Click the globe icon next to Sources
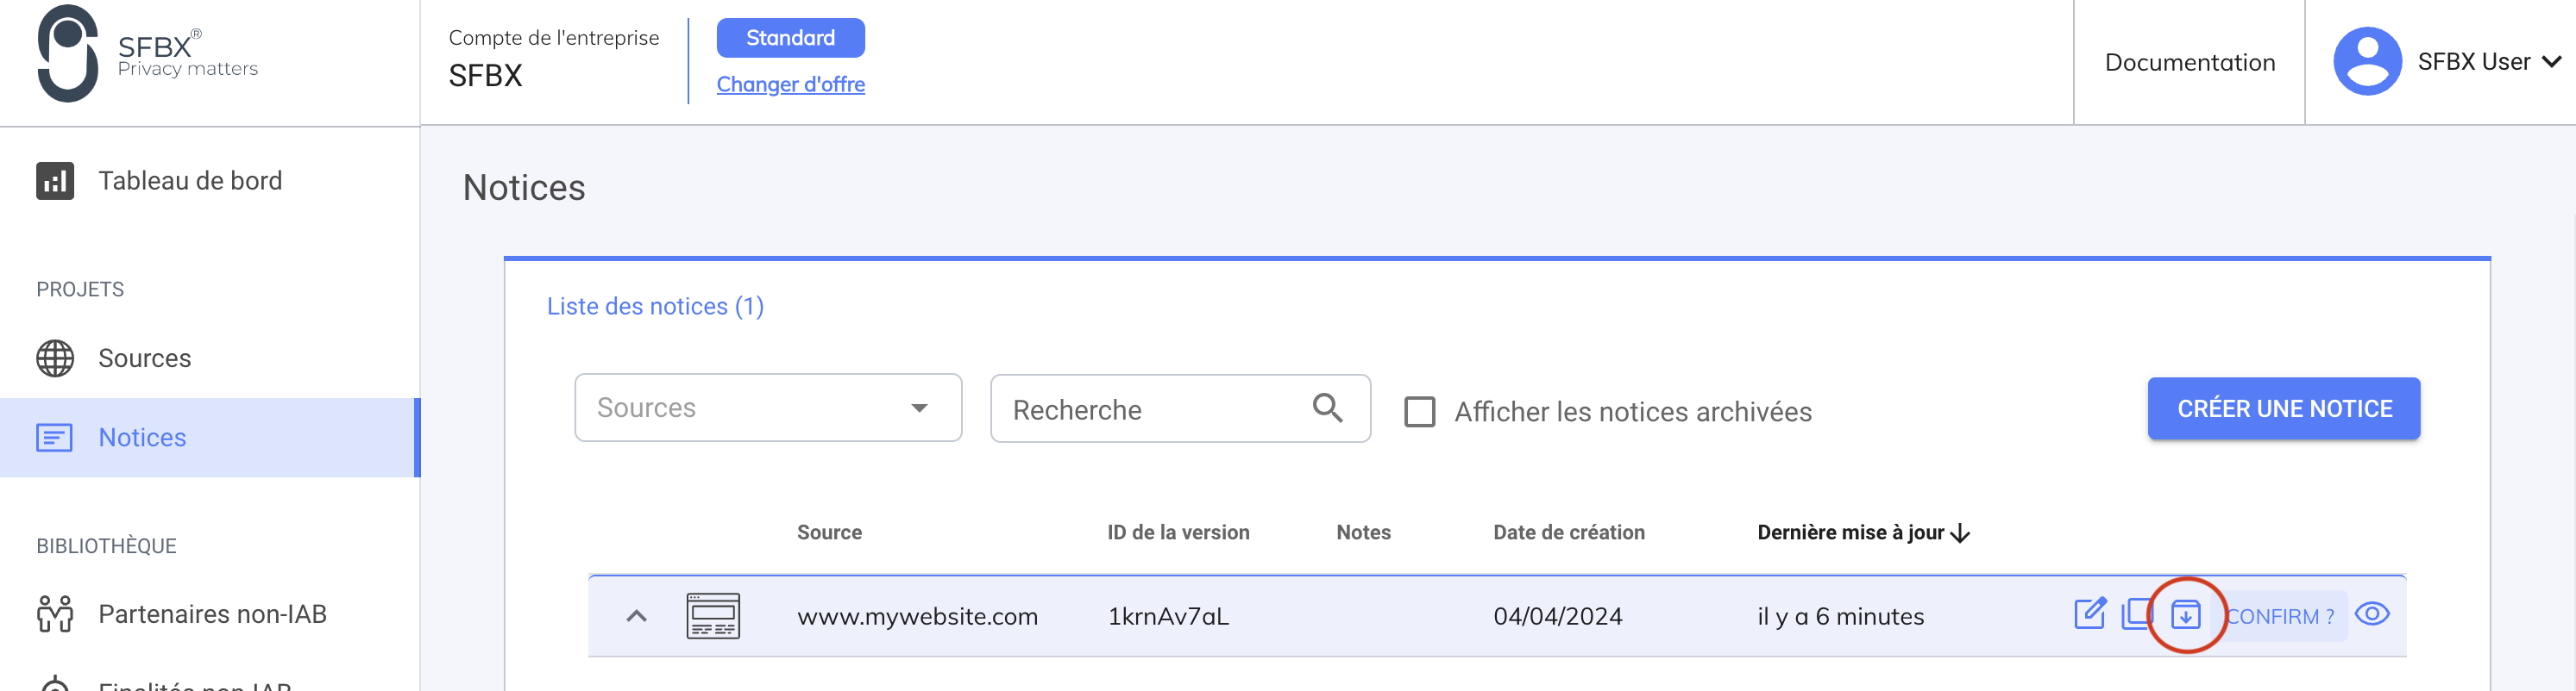2576x691 pixels. click(x=55, y=357)
